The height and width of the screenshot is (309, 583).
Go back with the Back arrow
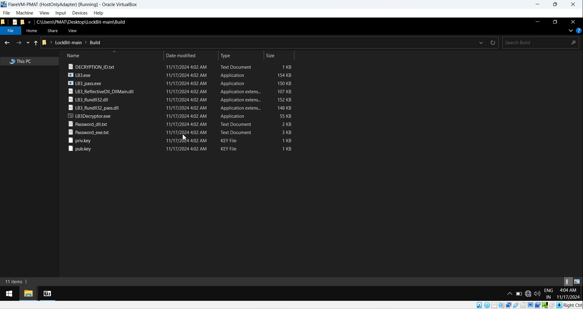click(x=7, y=43)
